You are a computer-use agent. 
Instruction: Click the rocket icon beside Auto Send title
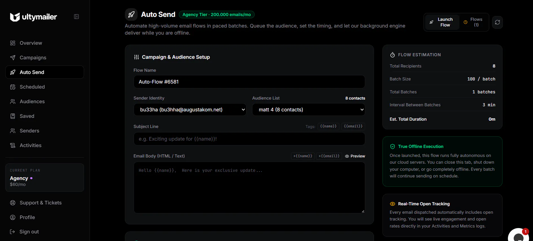click(131, 14)
